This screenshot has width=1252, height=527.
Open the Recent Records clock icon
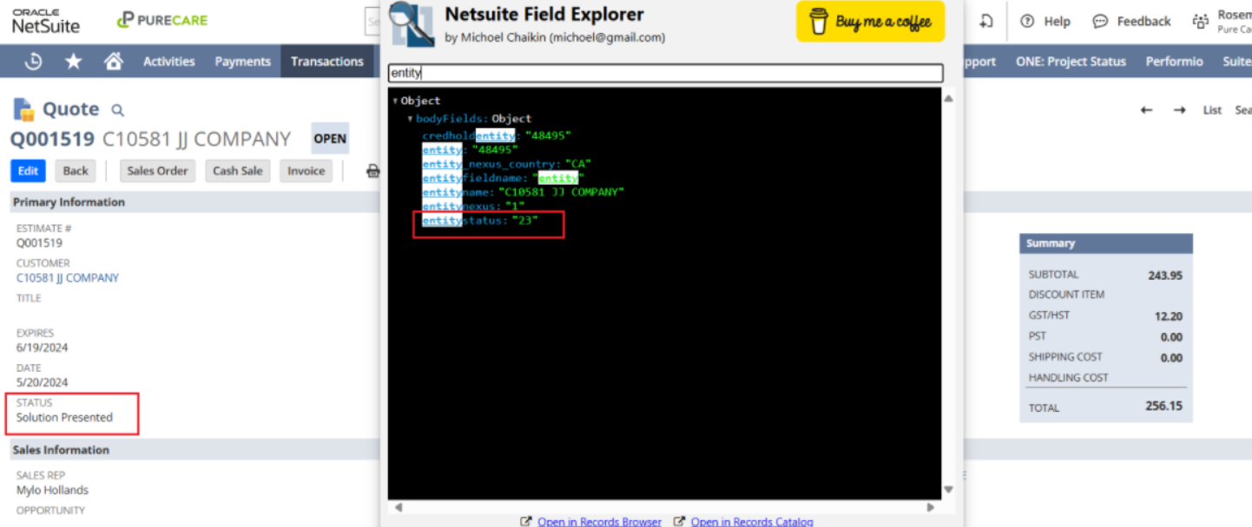34,62
